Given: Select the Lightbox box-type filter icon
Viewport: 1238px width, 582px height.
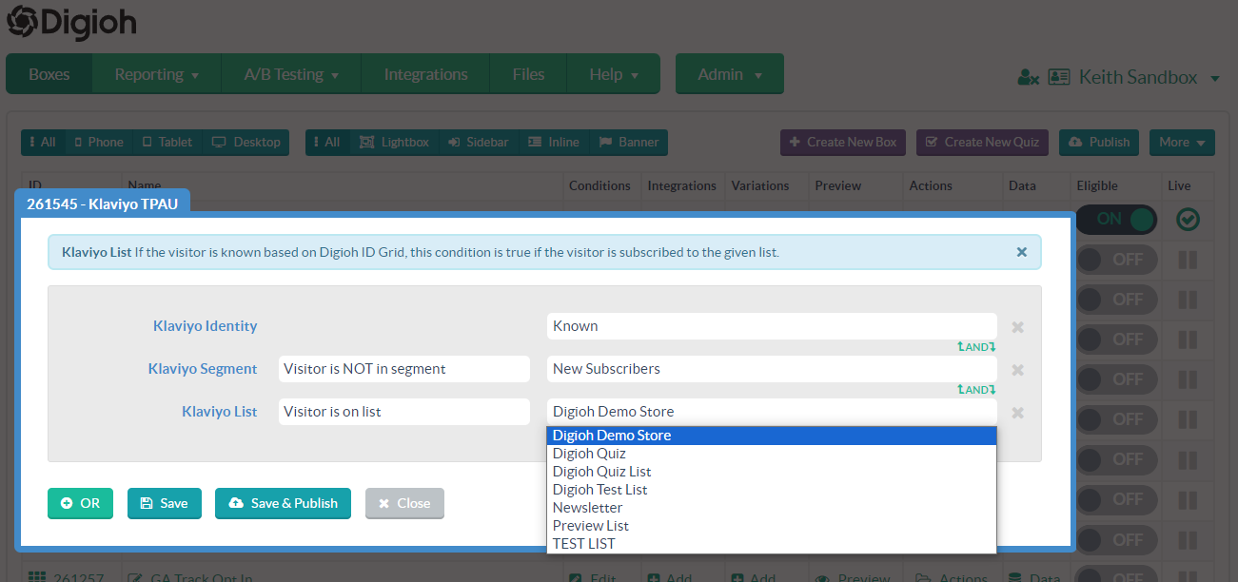Looking at the screenshot, I should 369,142.
